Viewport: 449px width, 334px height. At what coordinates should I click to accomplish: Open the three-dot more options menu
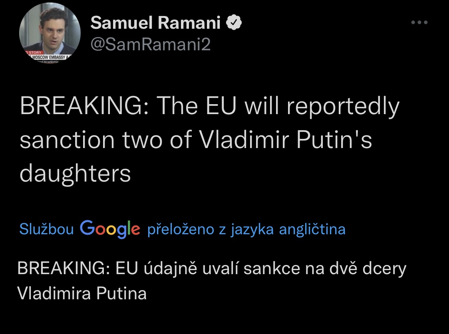(x=419, y=23)
